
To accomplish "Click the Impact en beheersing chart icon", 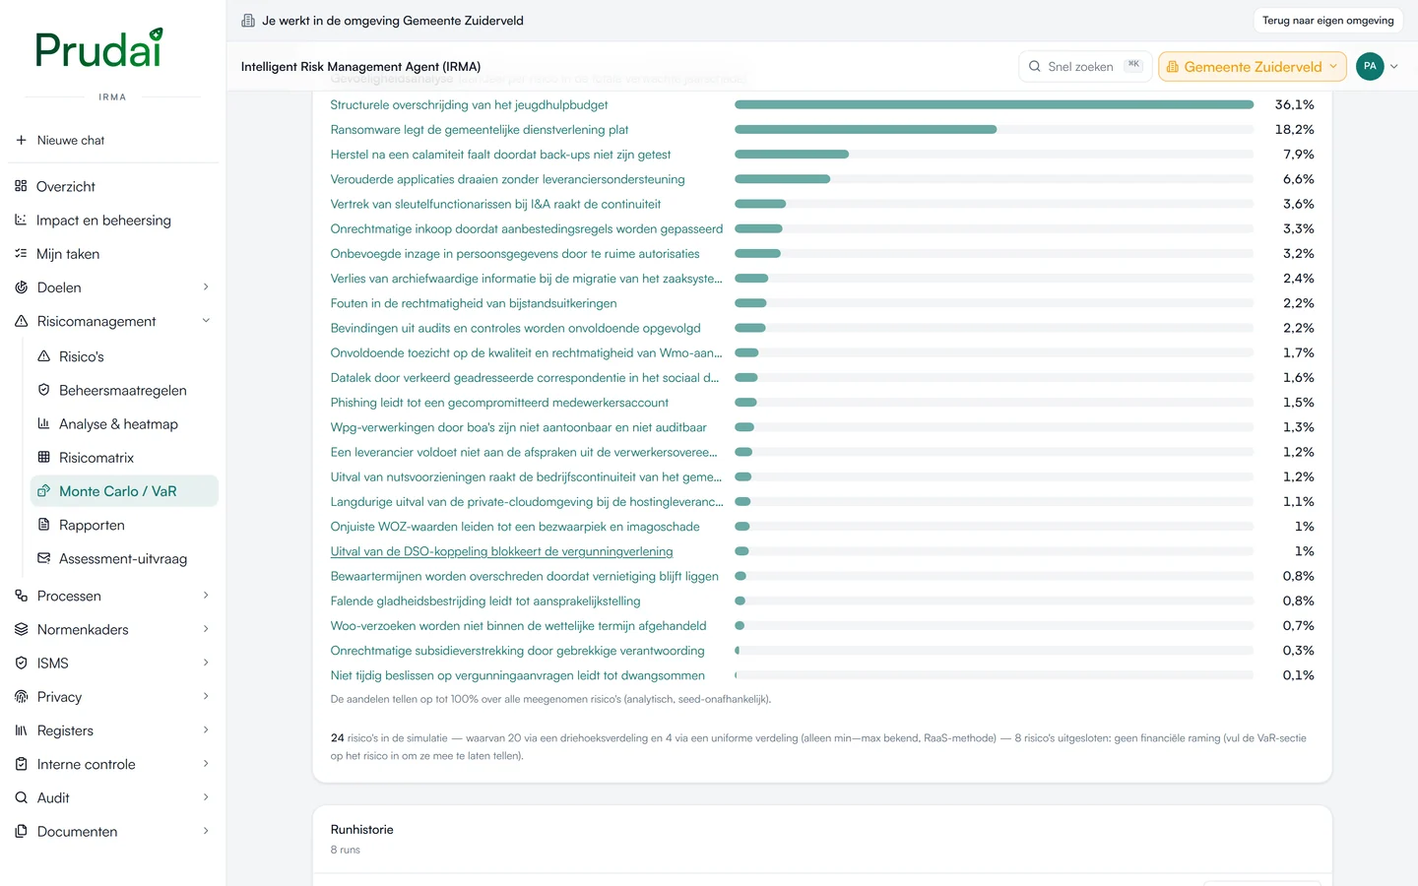I will coord(21,220).
